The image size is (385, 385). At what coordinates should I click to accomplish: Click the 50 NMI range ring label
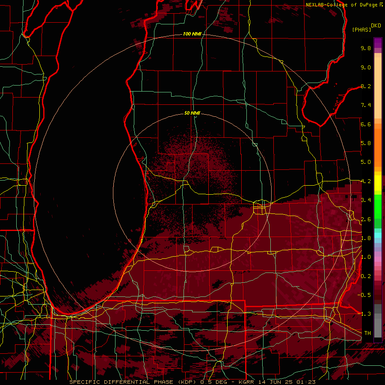pos(192,113)
